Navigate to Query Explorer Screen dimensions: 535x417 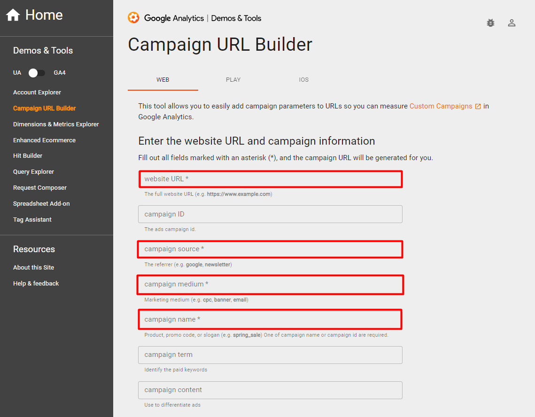33,172
